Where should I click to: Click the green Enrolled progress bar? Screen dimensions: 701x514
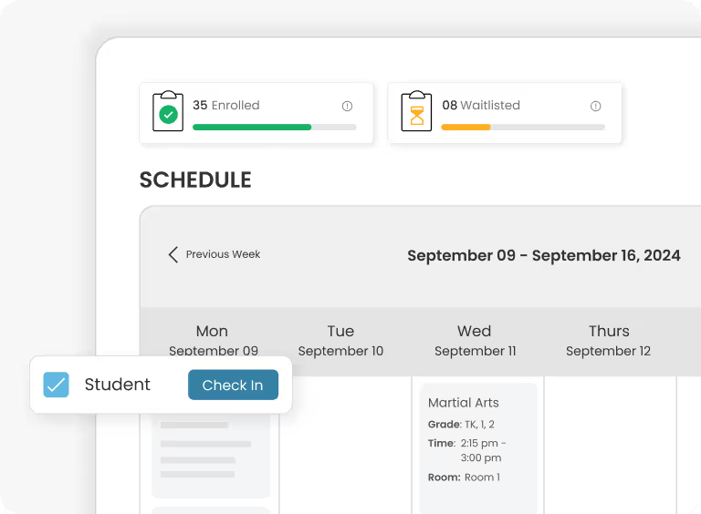274,127
